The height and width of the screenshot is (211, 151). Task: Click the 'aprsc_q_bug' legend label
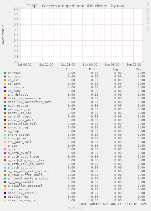18,128
